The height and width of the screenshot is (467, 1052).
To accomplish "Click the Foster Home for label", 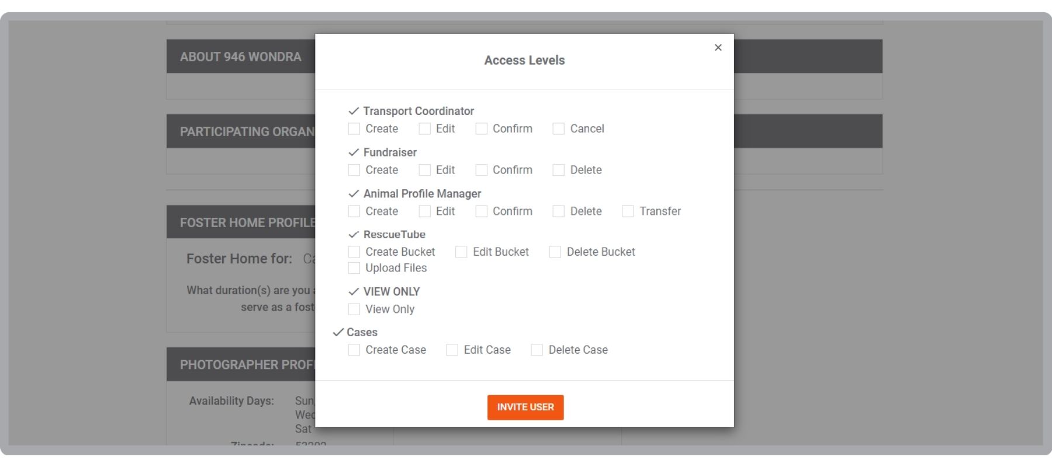I will click(x=239, y=259).
